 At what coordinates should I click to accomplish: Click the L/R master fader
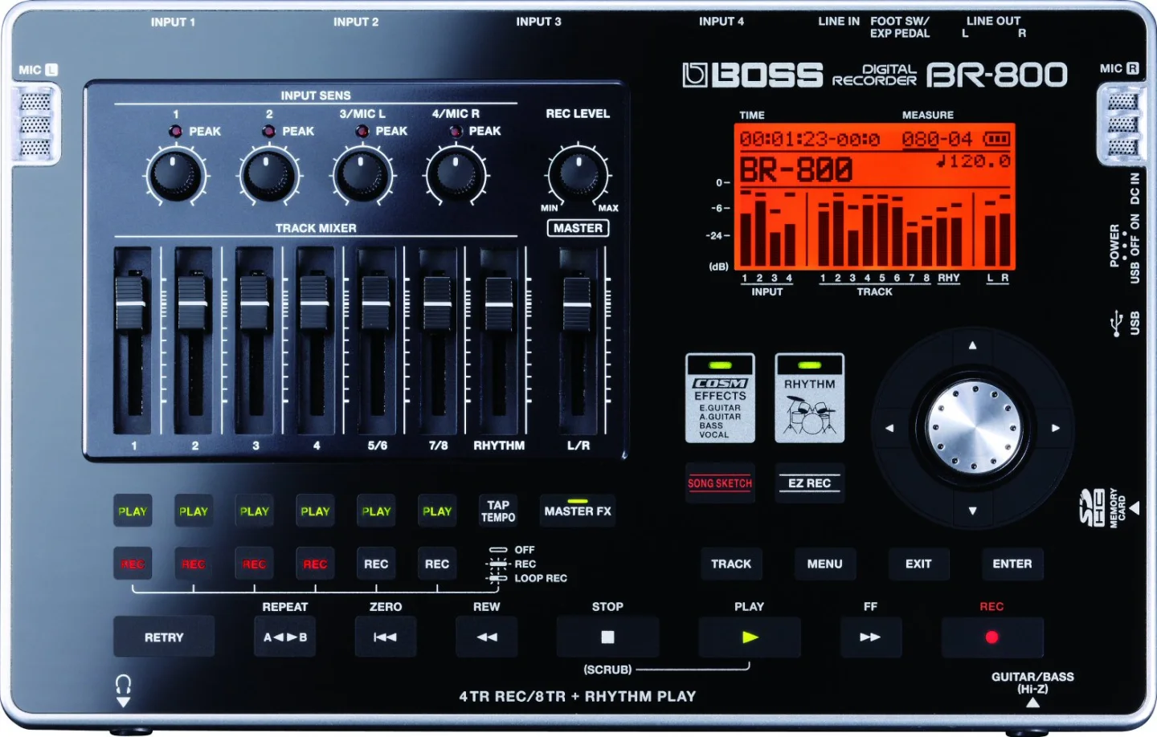577,303
